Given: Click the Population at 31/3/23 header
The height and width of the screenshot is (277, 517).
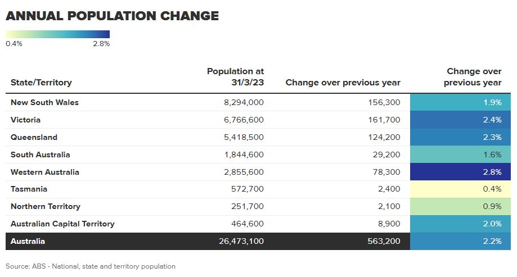Looking at the screenshot, I should 235,77.
